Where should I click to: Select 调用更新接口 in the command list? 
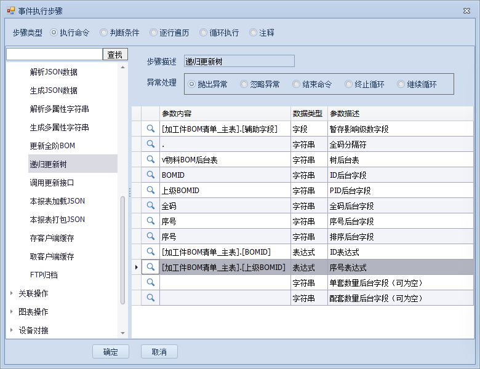click(52, 183)
